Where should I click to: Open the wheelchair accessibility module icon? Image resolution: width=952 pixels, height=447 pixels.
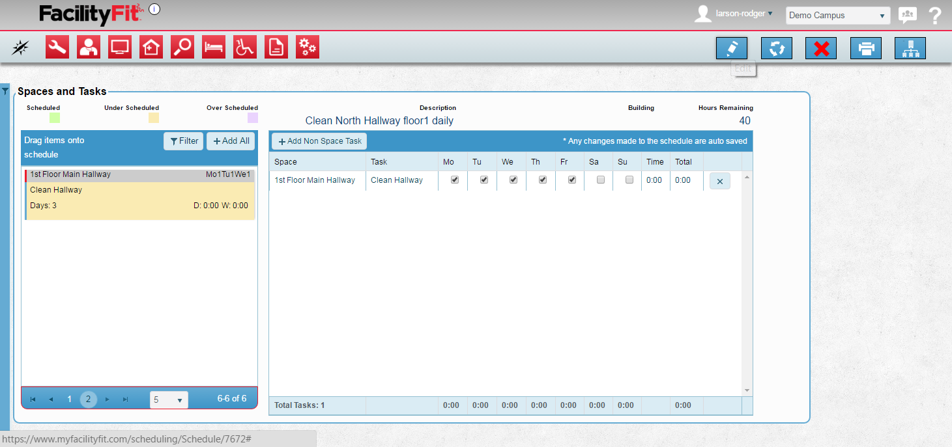coord(245,47)
